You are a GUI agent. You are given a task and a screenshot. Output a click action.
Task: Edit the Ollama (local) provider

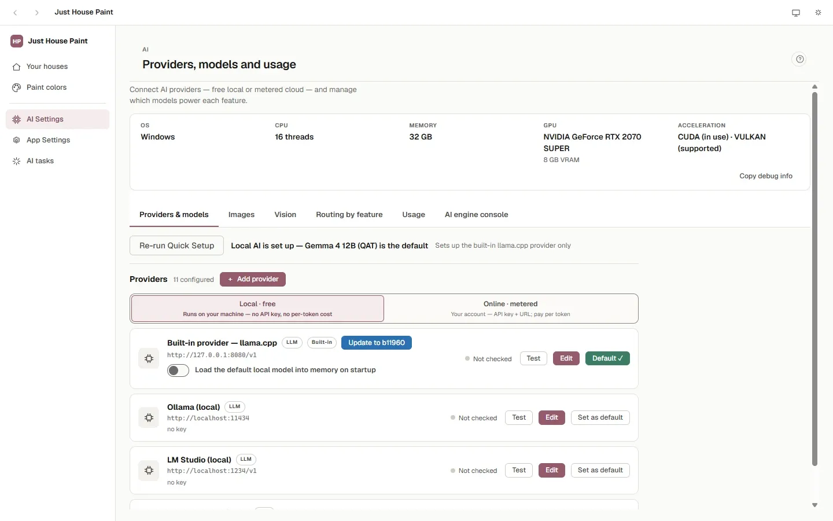click(552, 417)
